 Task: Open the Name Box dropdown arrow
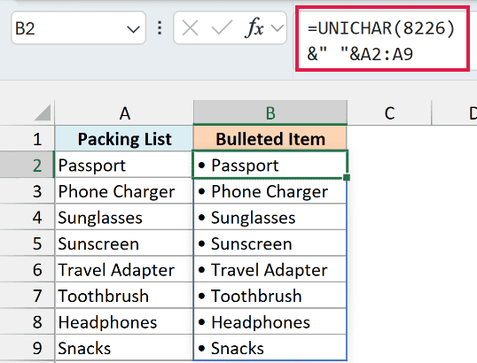coord(133,29)
